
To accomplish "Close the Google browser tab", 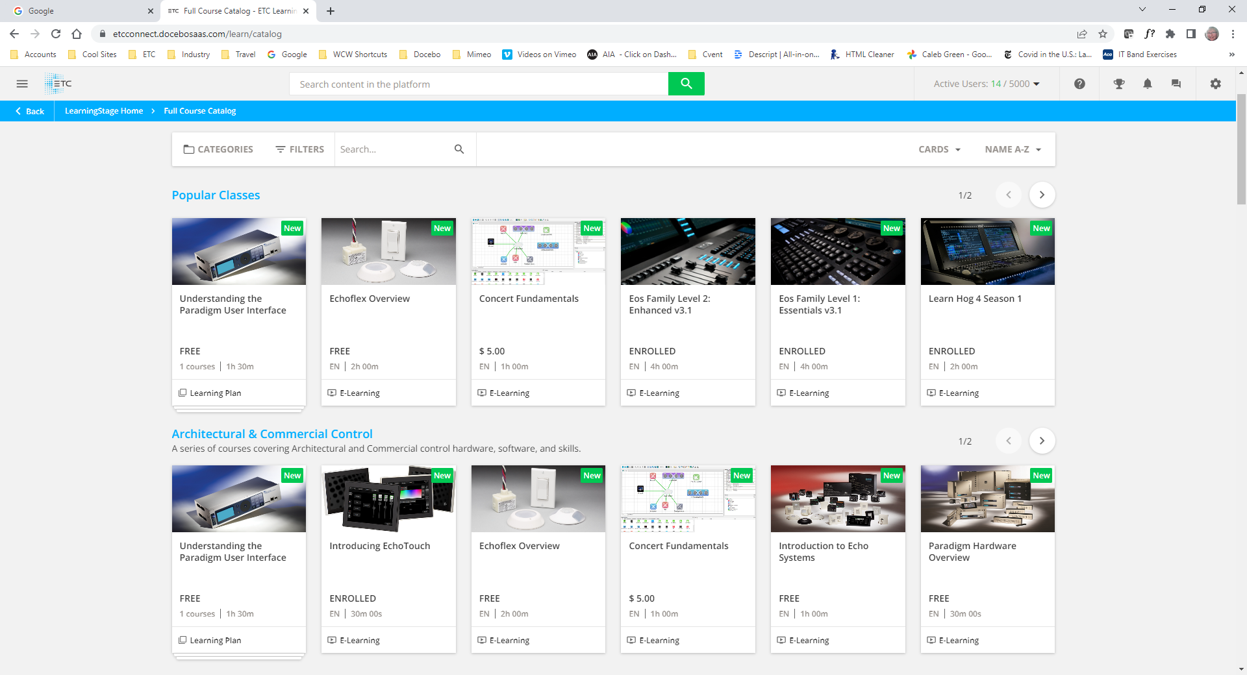I will coord(151,11).
